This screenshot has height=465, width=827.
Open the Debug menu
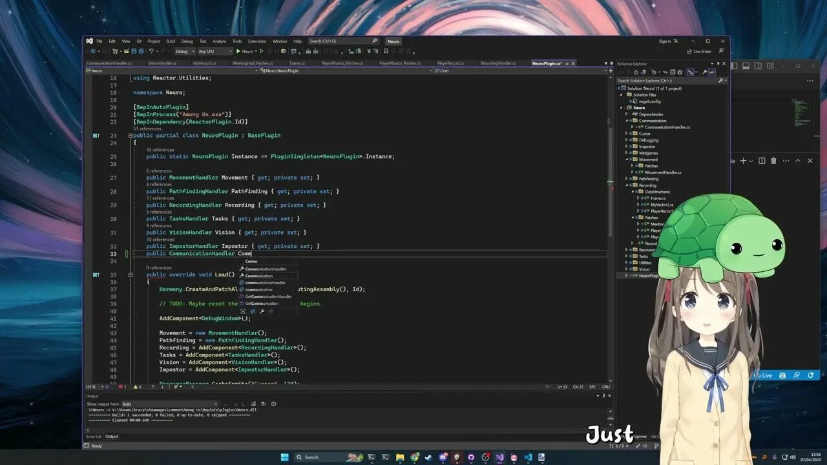coord(187,41)
